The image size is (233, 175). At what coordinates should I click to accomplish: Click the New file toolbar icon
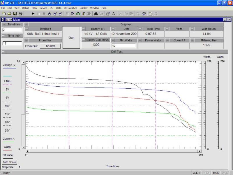pyautogui.click(x=4, y=13)
